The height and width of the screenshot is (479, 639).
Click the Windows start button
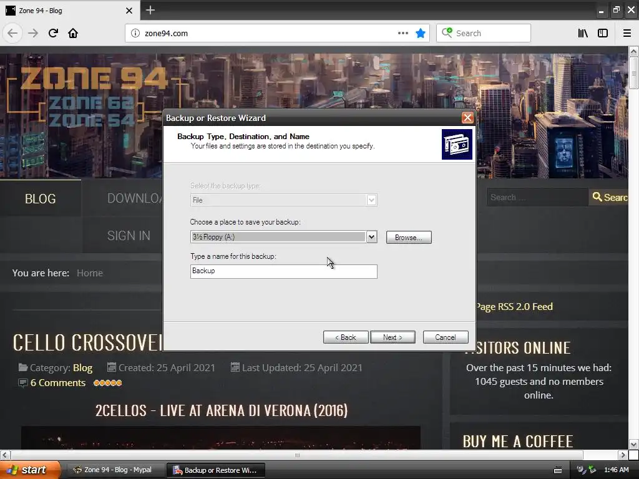(29, 470)
